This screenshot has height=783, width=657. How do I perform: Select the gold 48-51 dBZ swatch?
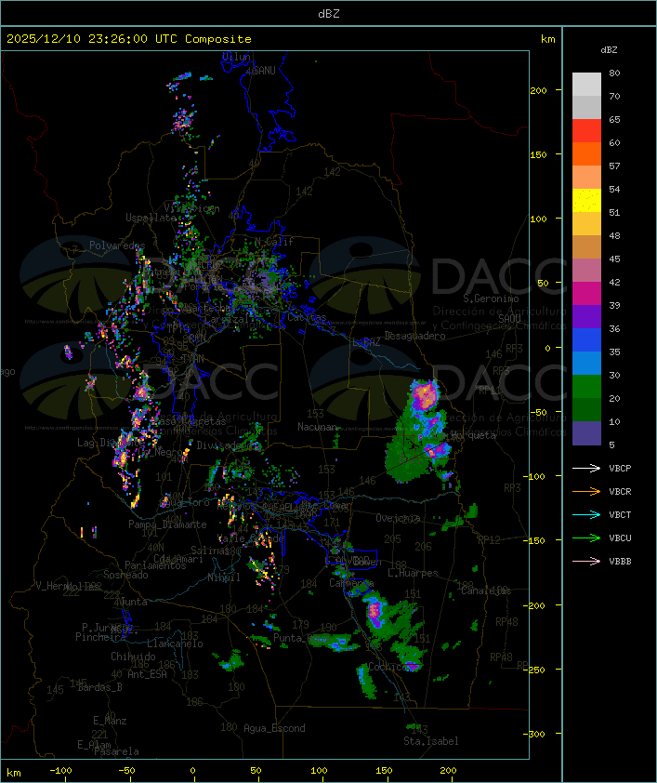click(x=586, y=224)
